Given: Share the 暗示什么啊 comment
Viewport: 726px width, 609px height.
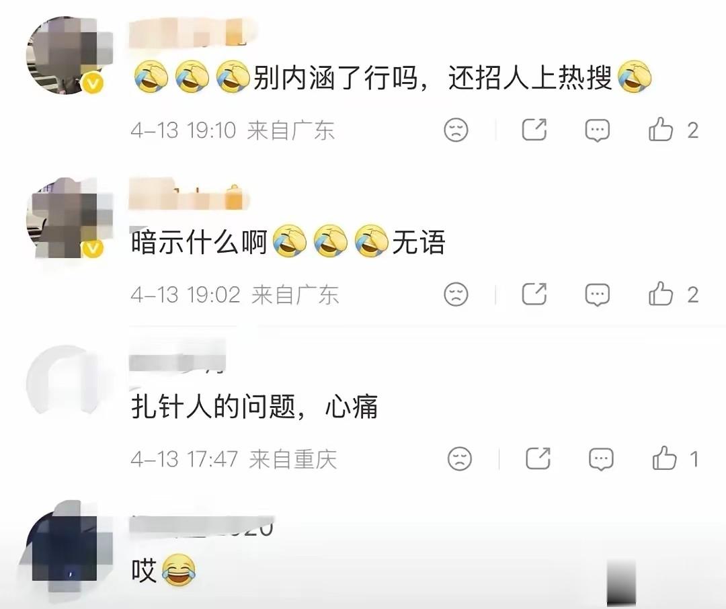Looking at the screenshot, I should pyautogui.click(x=534, y=294).
